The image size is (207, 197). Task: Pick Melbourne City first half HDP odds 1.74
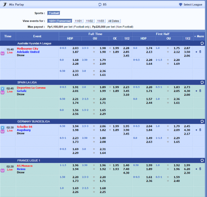(x=149, y=48)
